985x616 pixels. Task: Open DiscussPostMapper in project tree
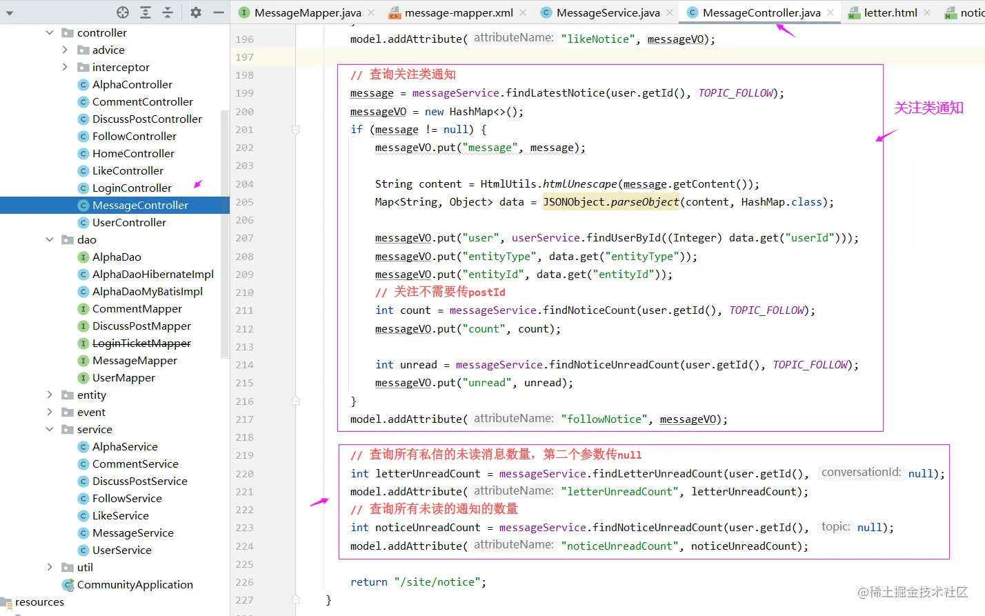(141, 326)
